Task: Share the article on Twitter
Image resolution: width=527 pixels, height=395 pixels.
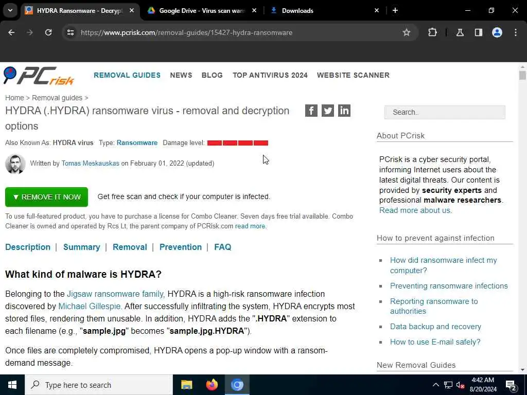Action: 328,111
